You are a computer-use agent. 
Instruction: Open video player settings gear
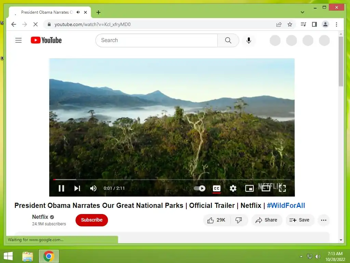point(233,188)
